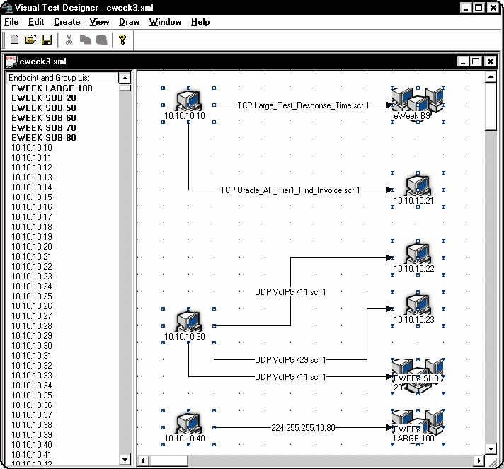Image resolution: width=504 pixels, height=469 pixels.
Task: Click the canvas vertical scroll down arrow
Action: tap(491, 448)
